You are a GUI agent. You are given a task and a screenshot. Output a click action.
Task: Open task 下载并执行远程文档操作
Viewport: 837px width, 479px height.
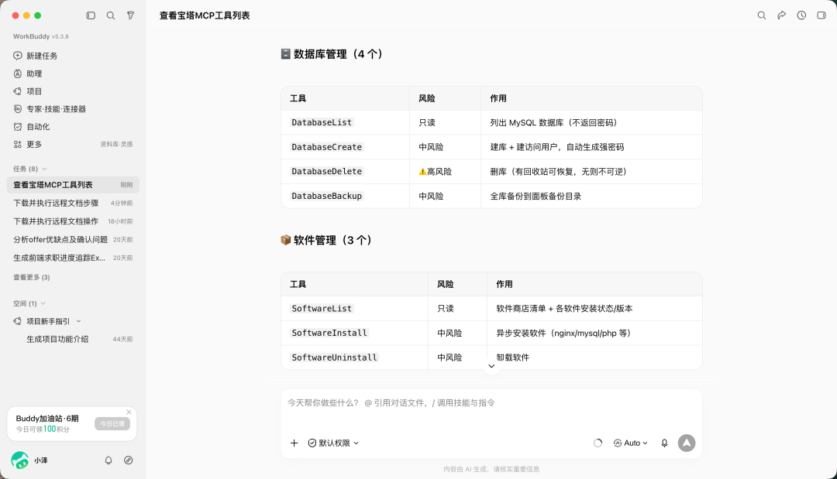coord(73,221)
